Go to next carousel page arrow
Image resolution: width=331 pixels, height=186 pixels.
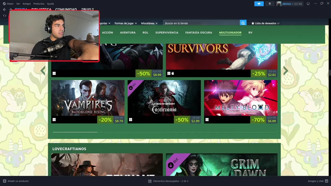pyautogui.click(x=286, y=71)
